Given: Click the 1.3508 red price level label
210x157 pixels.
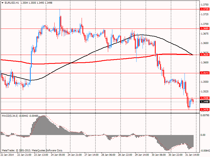Looking at the screenshot, I should coord(205,98).
